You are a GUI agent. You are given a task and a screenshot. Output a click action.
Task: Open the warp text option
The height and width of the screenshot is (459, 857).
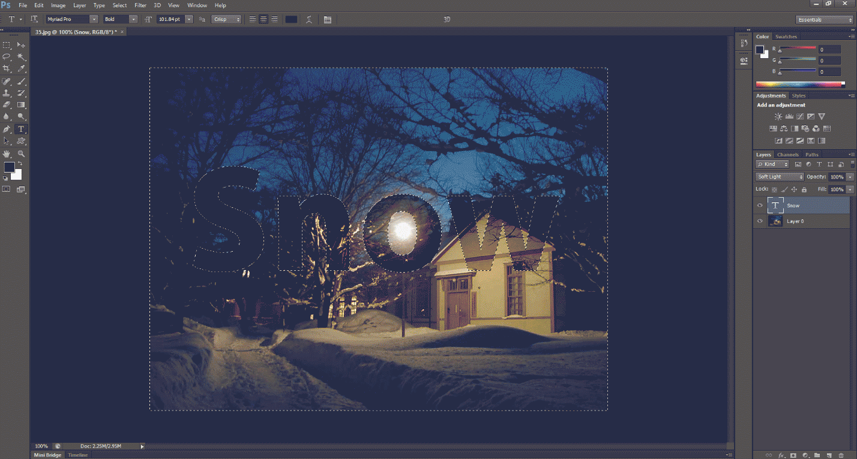coord(309,19)
